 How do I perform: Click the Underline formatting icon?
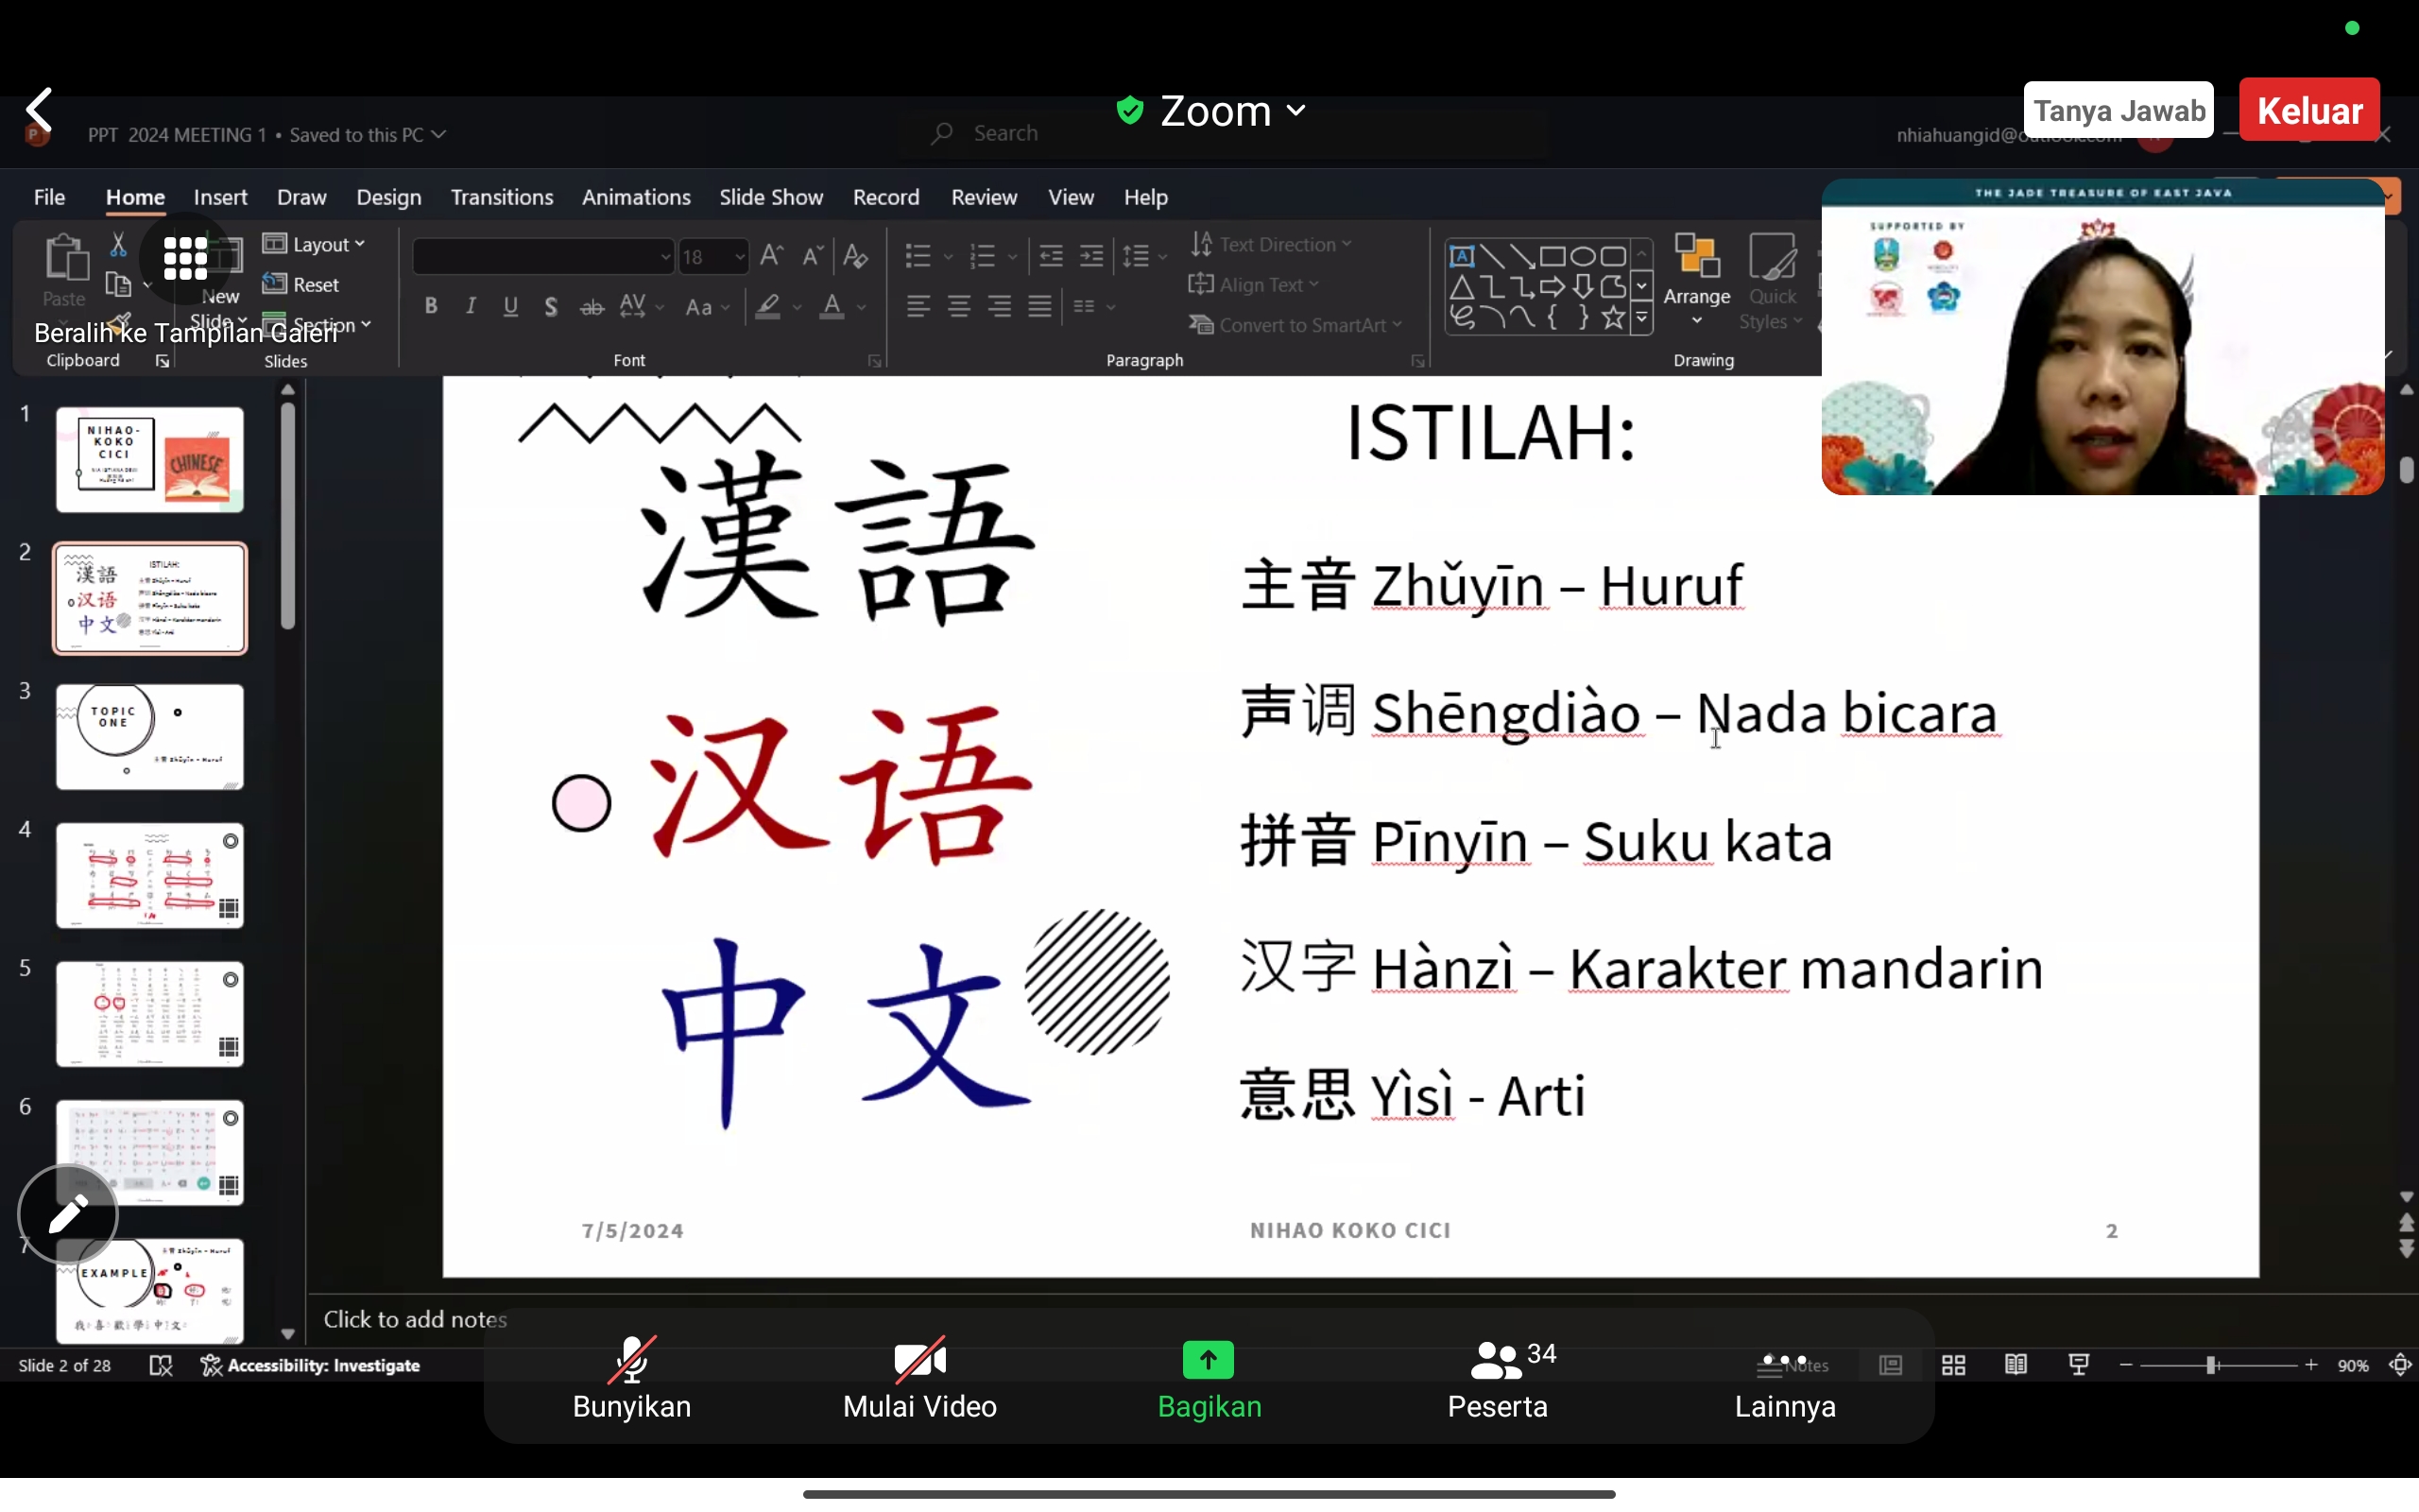pos(510,306)
